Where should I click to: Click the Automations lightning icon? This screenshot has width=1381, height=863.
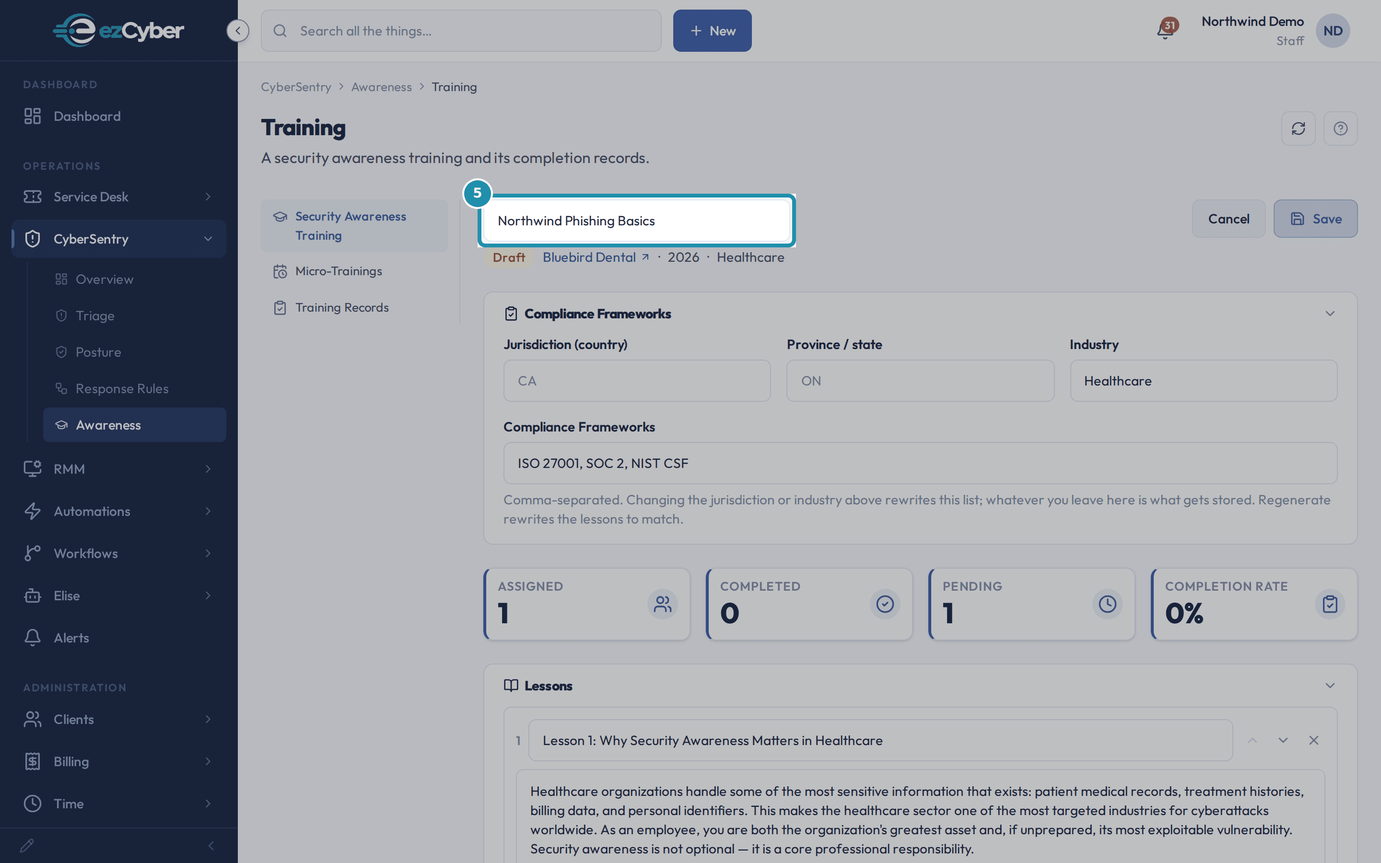click(33, 511)
